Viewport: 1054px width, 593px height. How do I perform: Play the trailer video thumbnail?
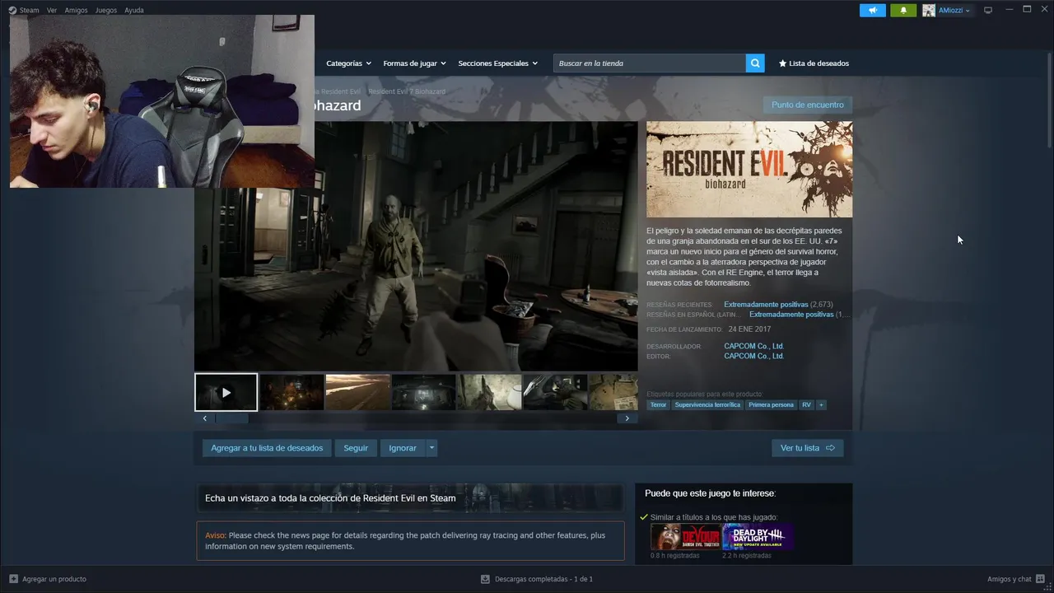point(226,392)
